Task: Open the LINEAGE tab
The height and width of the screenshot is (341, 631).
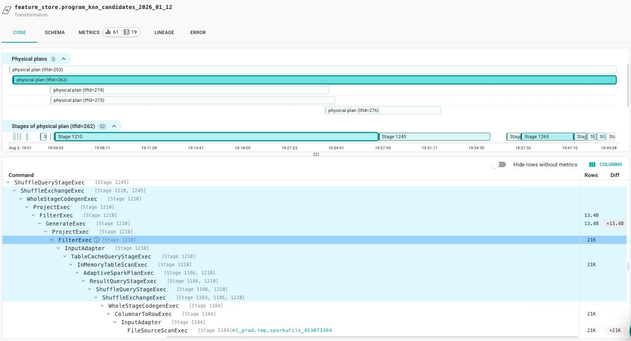Action: tap(164, 32)
